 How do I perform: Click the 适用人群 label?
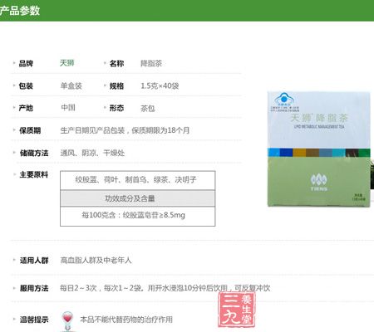click(34, 261)
